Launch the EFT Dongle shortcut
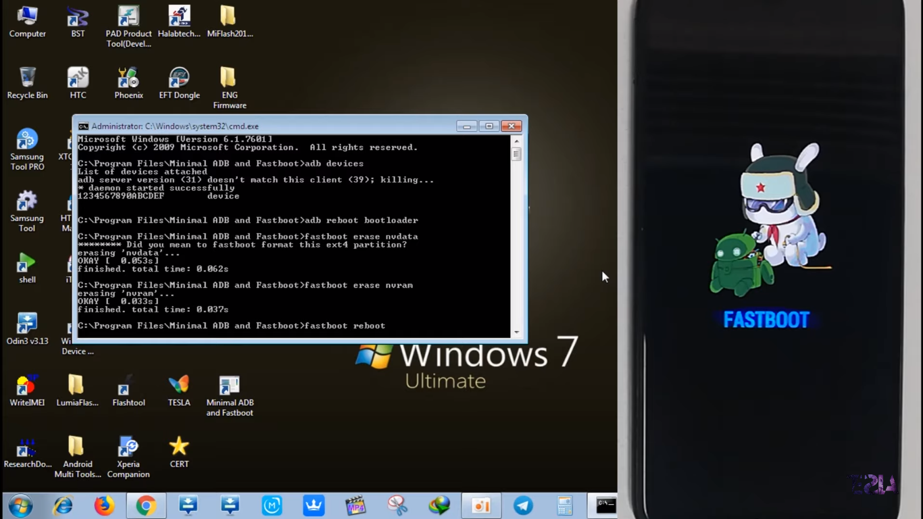 pyautogui.click(x=179, y=83)
